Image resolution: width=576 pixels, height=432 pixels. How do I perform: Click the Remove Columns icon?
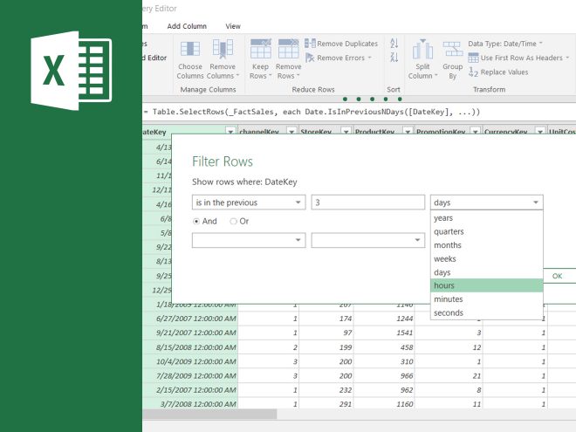tap(223, 50)
